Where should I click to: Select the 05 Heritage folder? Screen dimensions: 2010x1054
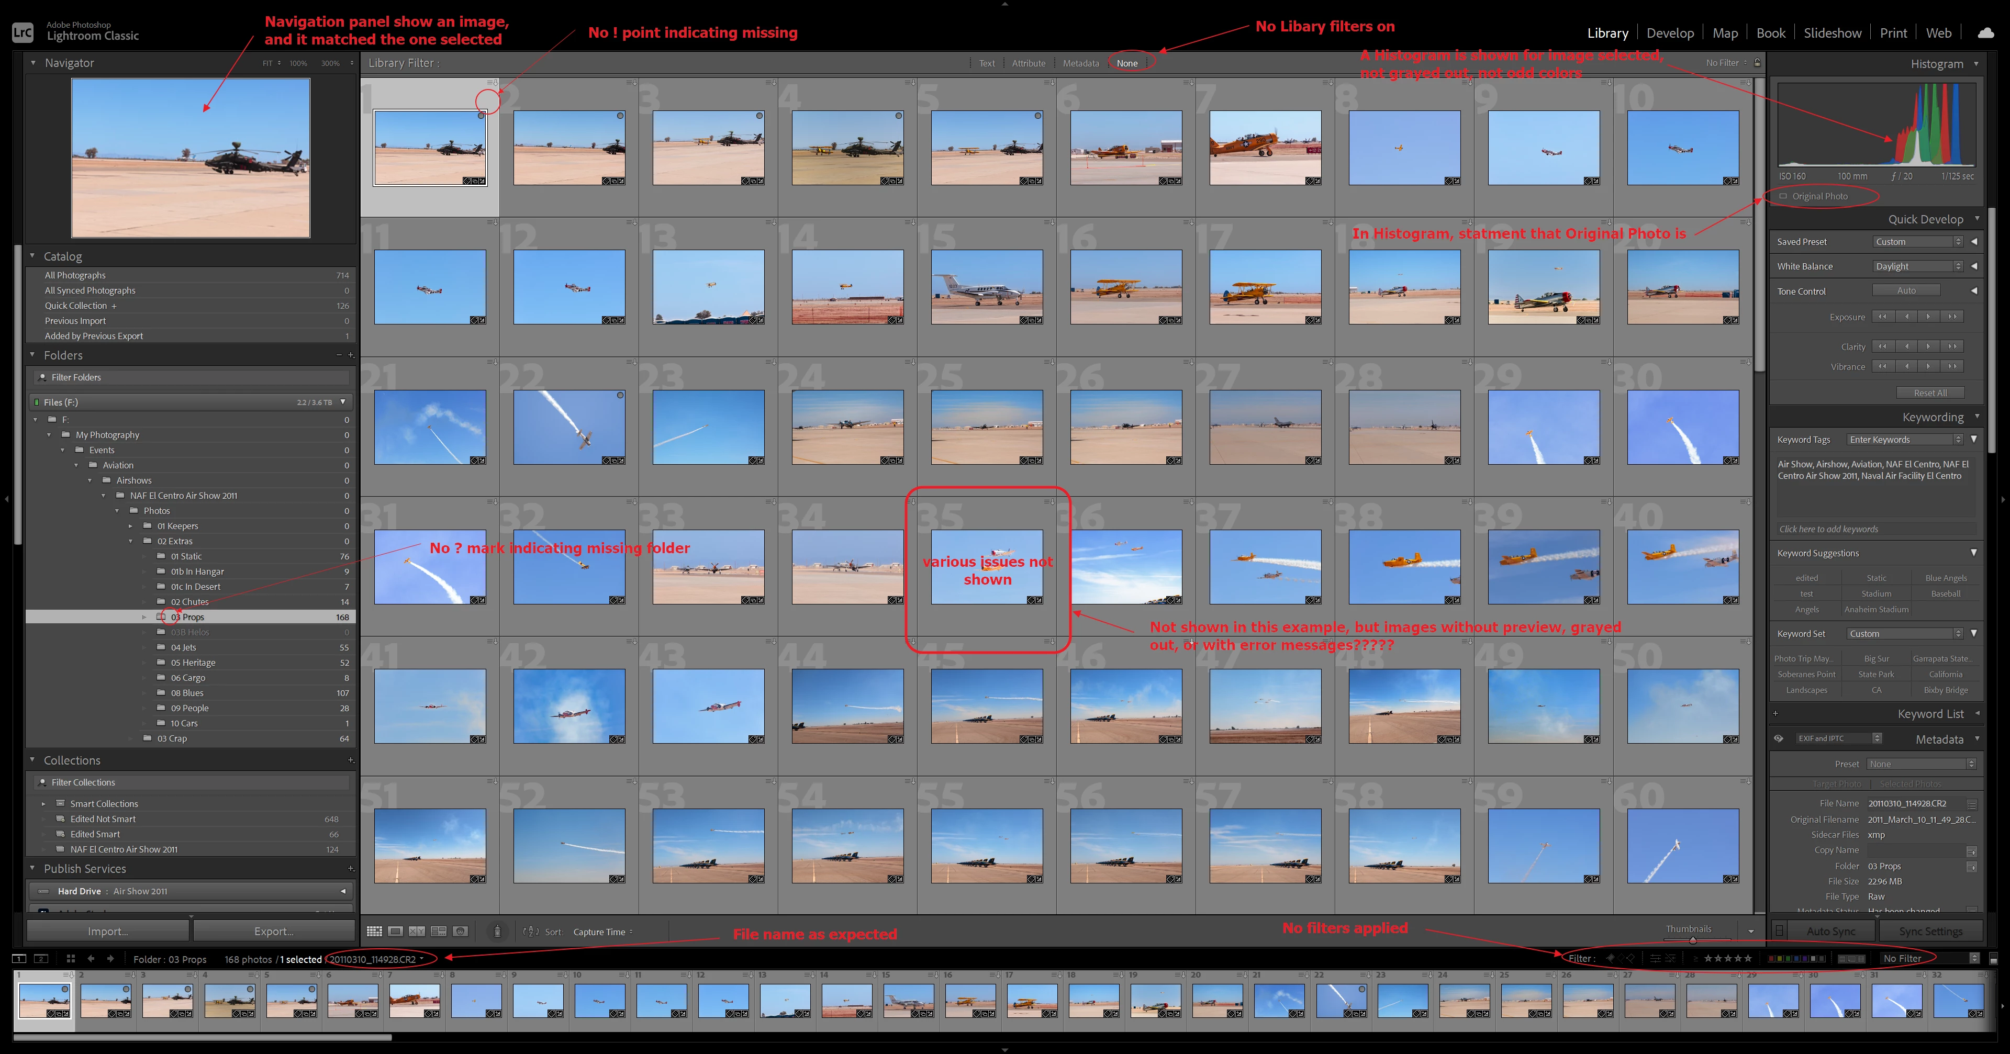click(193, 663)
